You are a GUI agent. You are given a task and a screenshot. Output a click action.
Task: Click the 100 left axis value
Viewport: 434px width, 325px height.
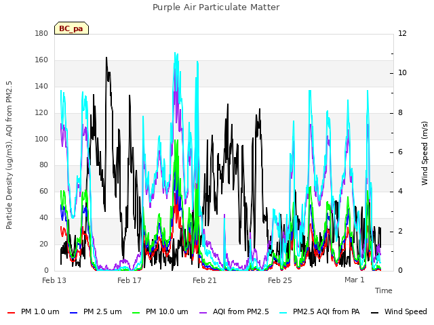pos(41,139)
